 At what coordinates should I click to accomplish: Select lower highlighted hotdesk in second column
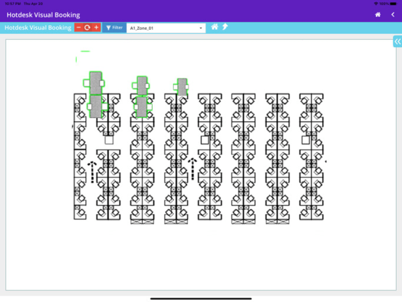141,107
